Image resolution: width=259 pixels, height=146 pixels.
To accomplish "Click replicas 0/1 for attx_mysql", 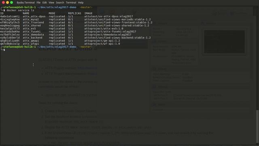I will [70, 19].
